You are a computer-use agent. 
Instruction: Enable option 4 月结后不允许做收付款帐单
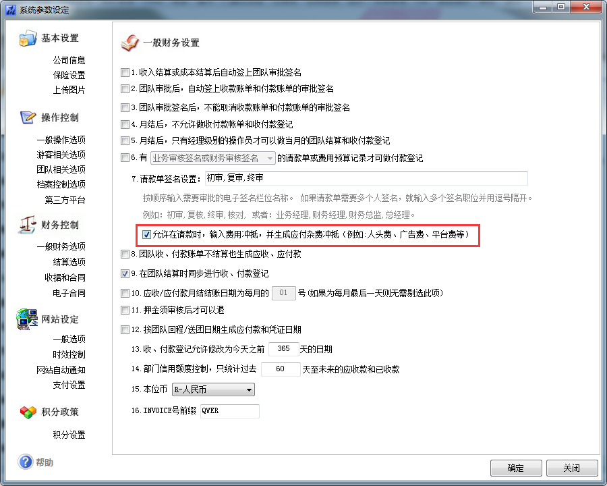coord(125,124)
